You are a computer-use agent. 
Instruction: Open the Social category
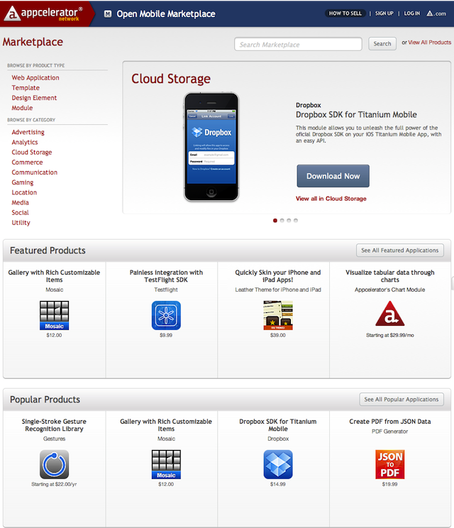20,213
